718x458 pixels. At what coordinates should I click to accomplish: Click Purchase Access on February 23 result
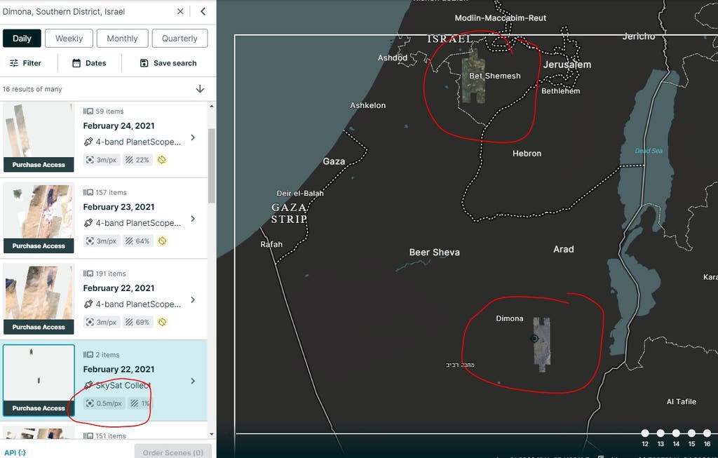[39, 246]
